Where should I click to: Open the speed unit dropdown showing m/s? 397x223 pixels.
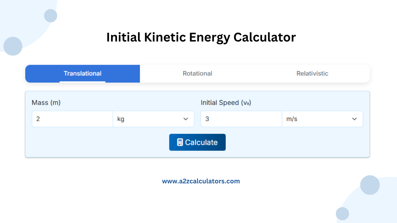322,119
